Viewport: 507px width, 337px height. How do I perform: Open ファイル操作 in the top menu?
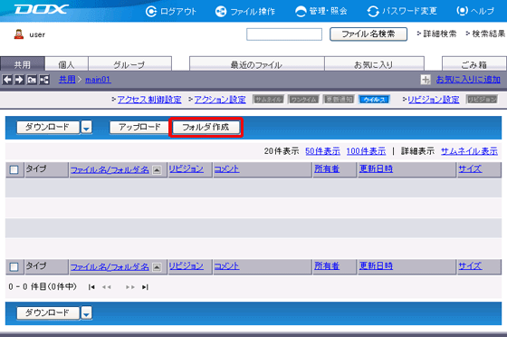pyautogui.click(x=245, y=11)
